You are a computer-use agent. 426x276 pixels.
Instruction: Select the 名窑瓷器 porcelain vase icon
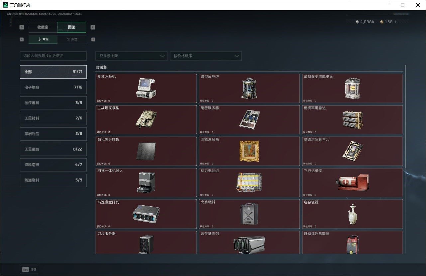point(352,214)
